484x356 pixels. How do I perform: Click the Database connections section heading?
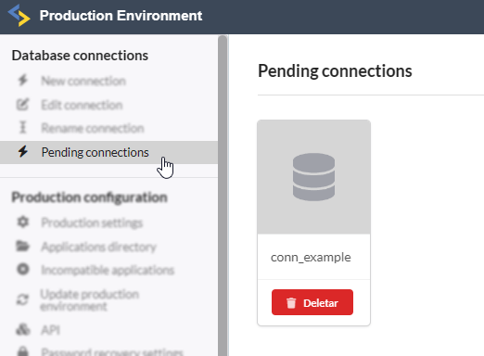[80, 56]
